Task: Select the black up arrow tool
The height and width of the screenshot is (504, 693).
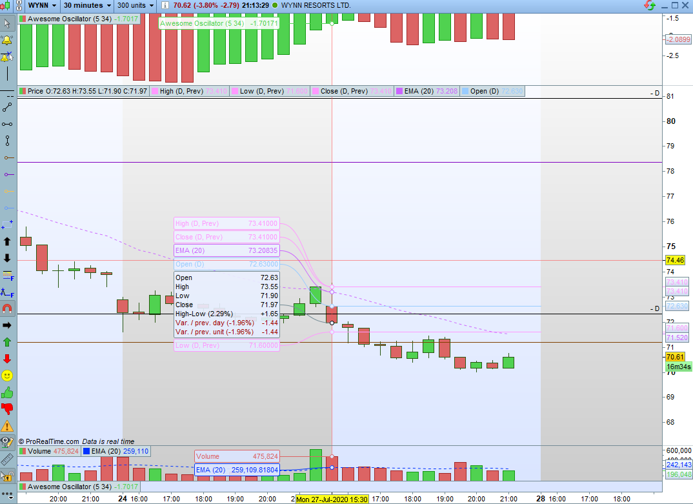Action: [x=7, y=241]
